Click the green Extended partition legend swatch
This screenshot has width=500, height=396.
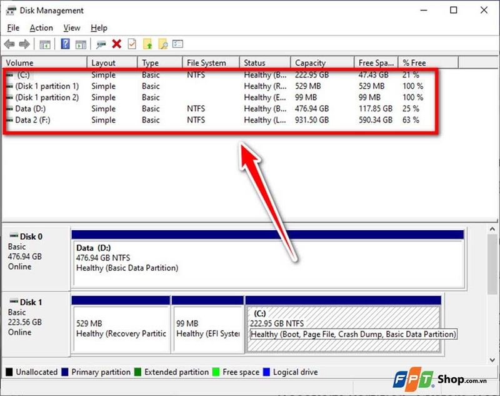137,372
